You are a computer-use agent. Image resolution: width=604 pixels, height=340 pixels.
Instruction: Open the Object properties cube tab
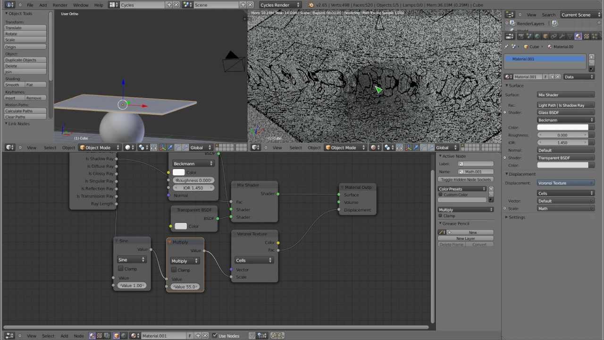pos(545,36)
